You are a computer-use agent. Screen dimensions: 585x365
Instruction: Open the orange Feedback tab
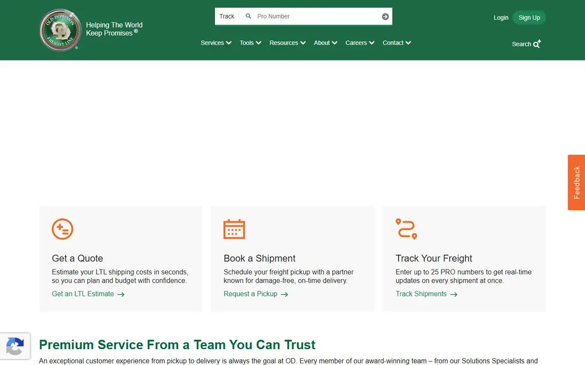pyautogui.click(x=576, y=183)
